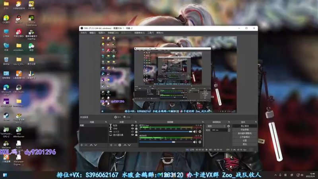Unlock the 显示器采集 source

click(x=136, y=135)
